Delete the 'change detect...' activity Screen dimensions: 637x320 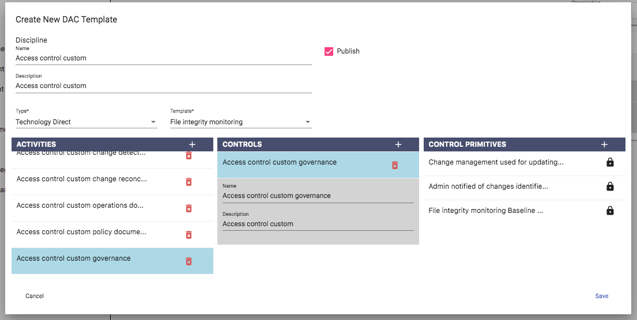click(189, 155)
